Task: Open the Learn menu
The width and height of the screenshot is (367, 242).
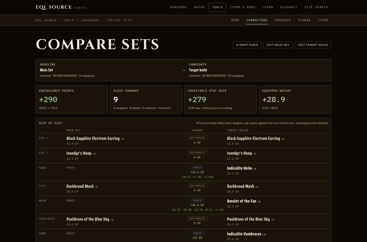Action: coord(268,7)
